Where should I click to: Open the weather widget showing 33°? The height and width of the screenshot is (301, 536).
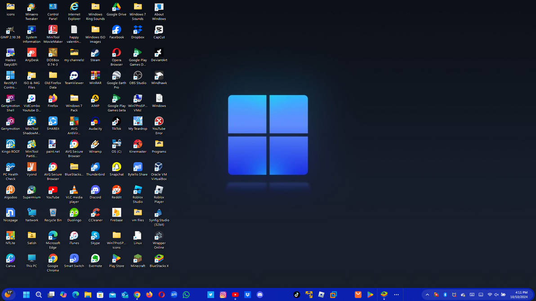pyautogui.click(x=8, y=294)
